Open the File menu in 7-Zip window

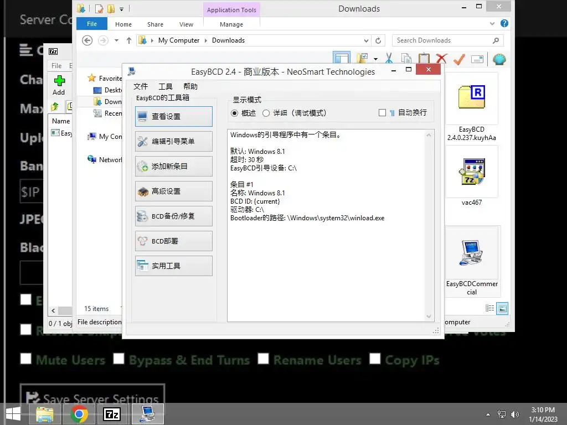pos(56,65)
